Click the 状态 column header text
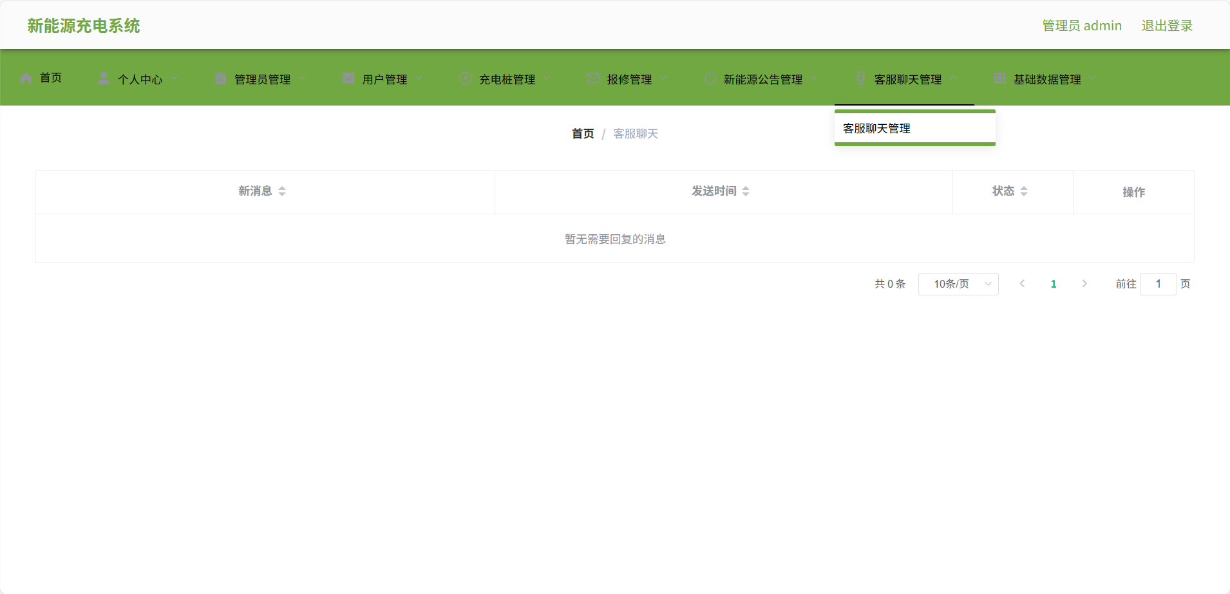 pyautogui.click(x=1003, y=190)
